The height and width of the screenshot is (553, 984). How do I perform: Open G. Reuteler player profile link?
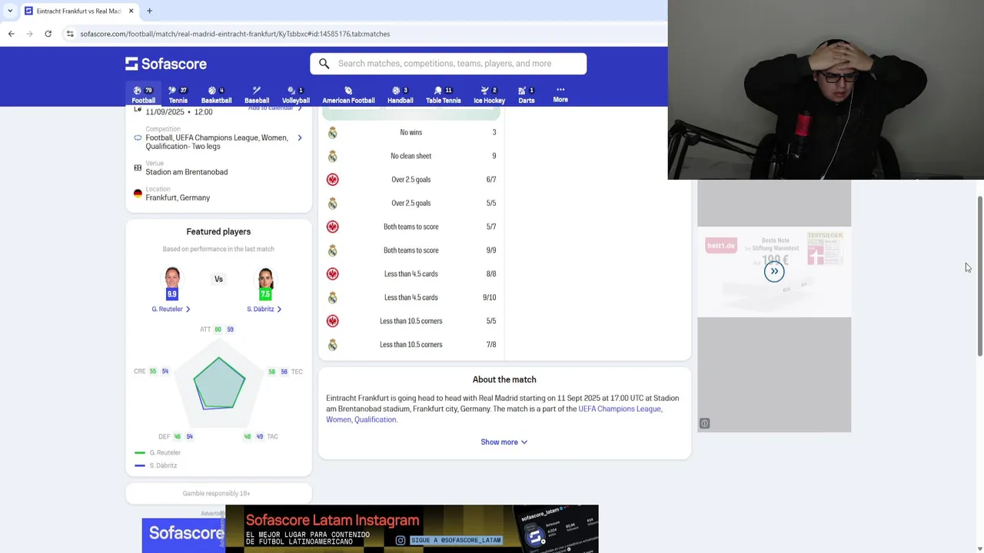(171, 309)
